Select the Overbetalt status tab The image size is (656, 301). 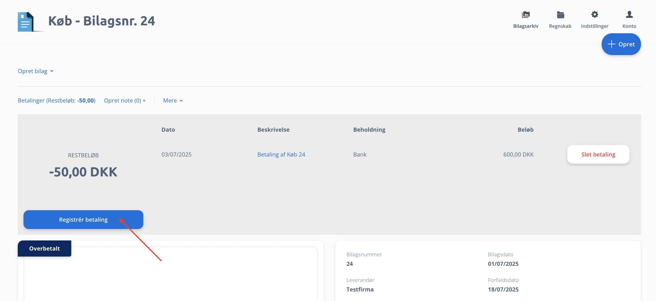pyautogui.click(x=45, y=249)
